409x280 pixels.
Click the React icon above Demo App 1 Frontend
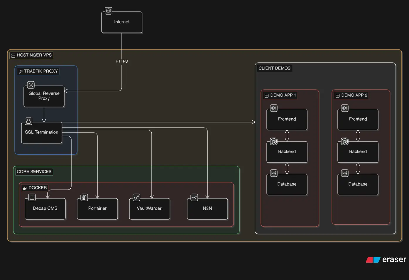pos(273,108)
